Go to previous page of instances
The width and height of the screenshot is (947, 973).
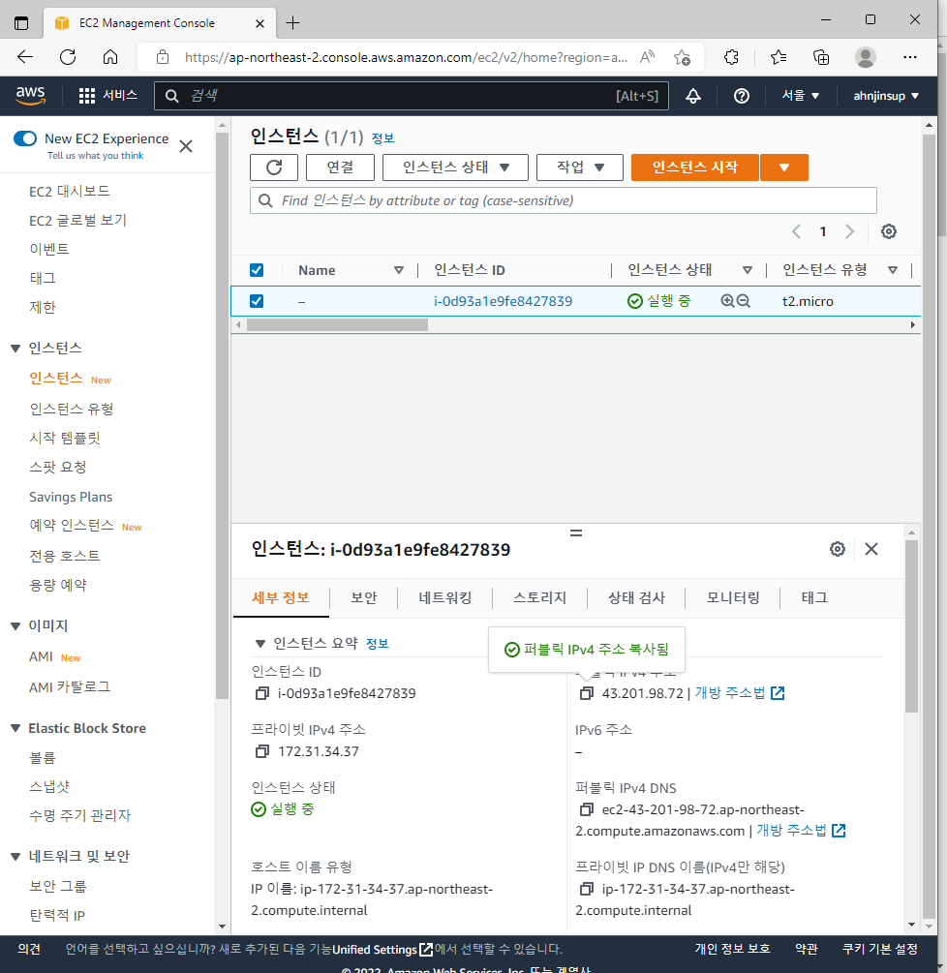click(796, 231)
